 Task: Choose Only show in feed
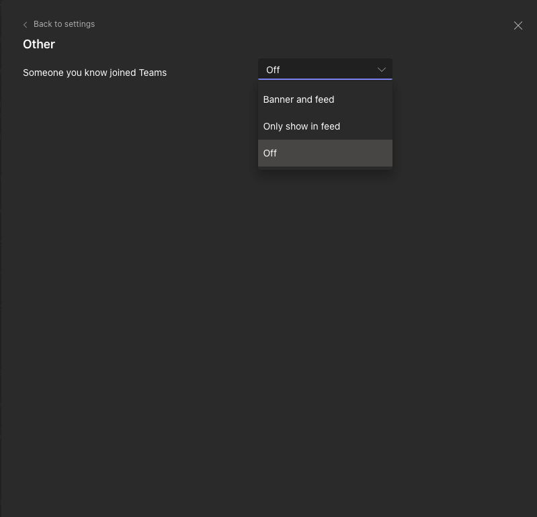[325, 126]
